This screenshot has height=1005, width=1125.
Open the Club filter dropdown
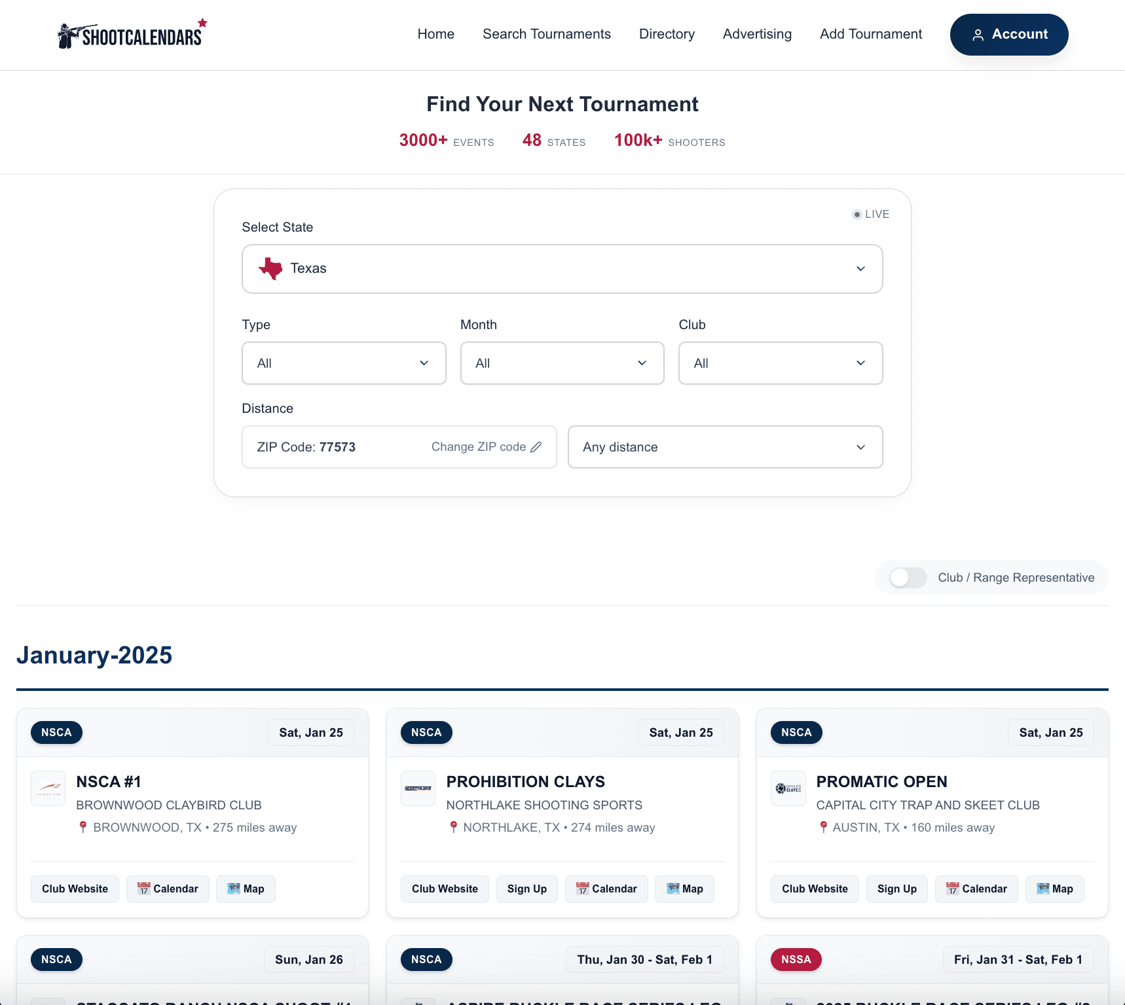click(x=781, y=363)
